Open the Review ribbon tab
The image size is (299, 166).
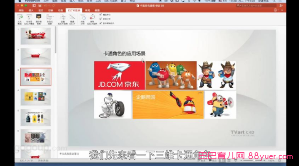tap(88, 10)
